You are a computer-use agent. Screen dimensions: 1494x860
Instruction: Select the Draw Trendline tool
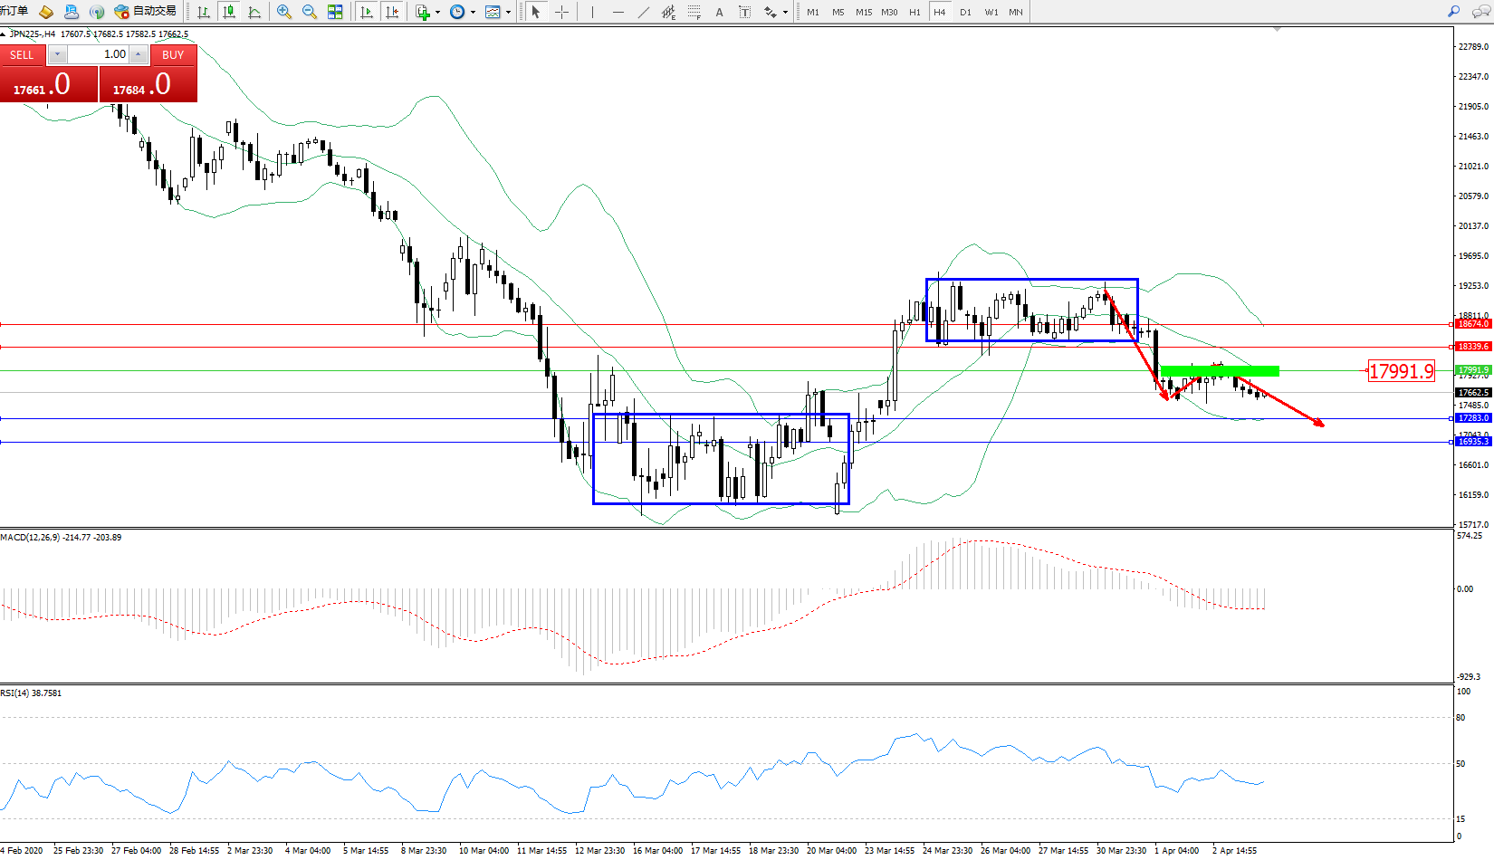tap(643, 12)
